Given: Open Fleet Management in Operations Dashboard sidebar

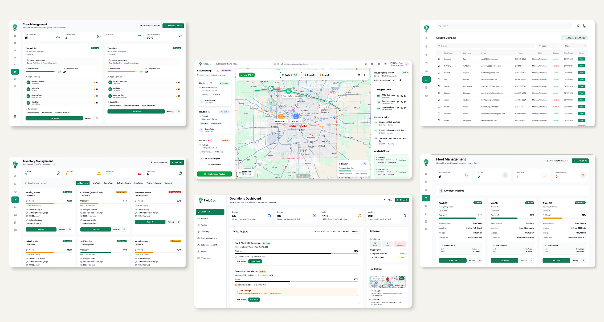Looking at the screenshot, I should (x=209, y=238).
